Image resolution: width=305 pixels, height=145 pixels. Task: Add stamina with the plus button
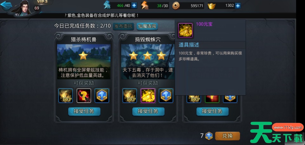coord(134,5)
